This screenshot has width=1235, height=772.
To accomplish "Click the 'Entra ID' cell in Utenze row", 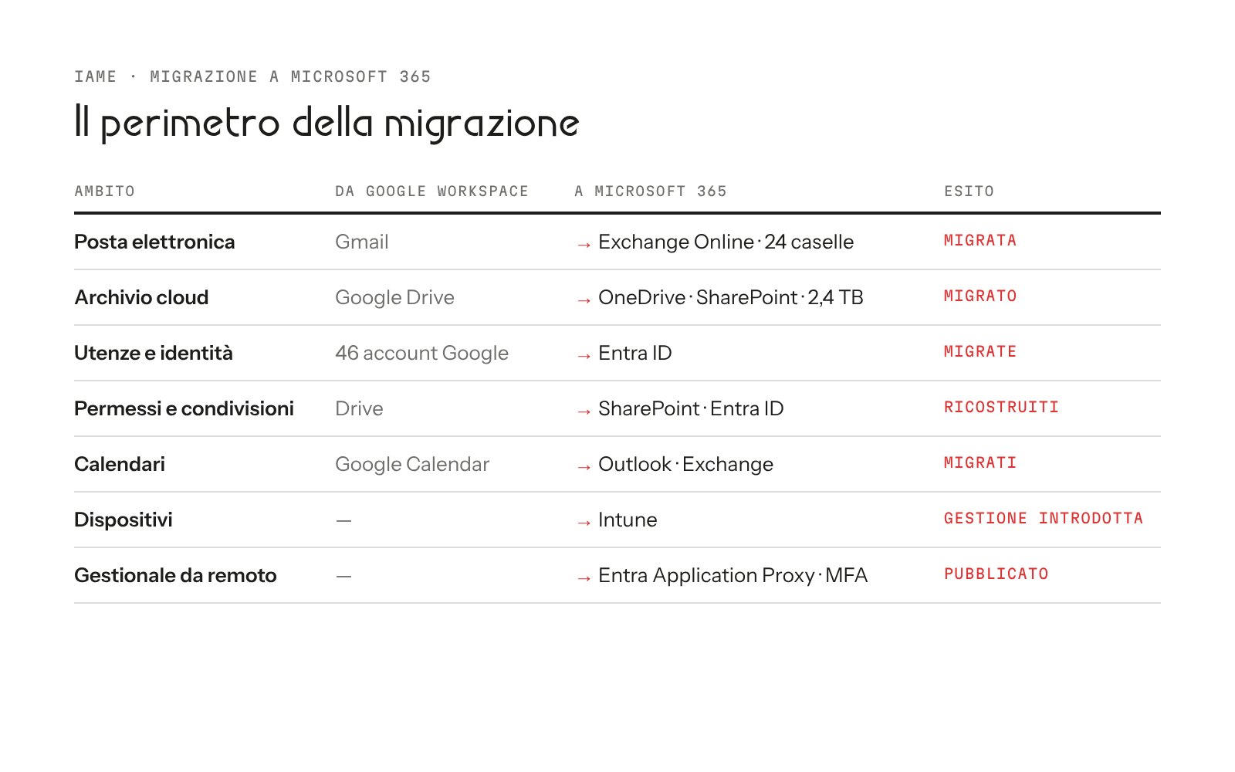I will pyautogui.click(x=634, y=353).
